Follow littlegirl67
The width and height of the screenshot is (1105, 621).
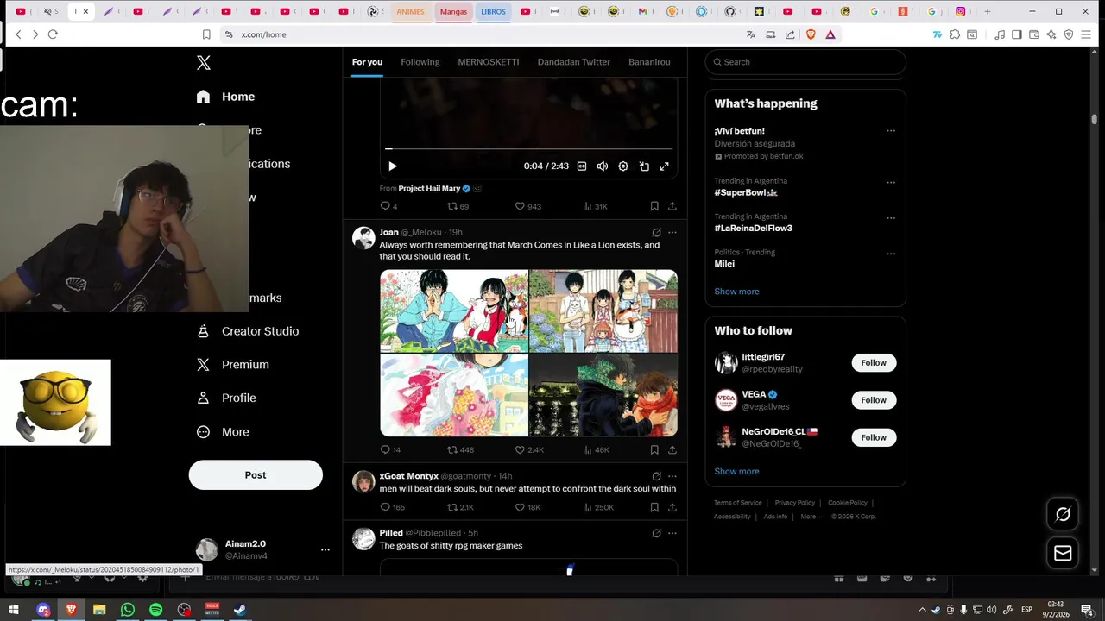874,363
